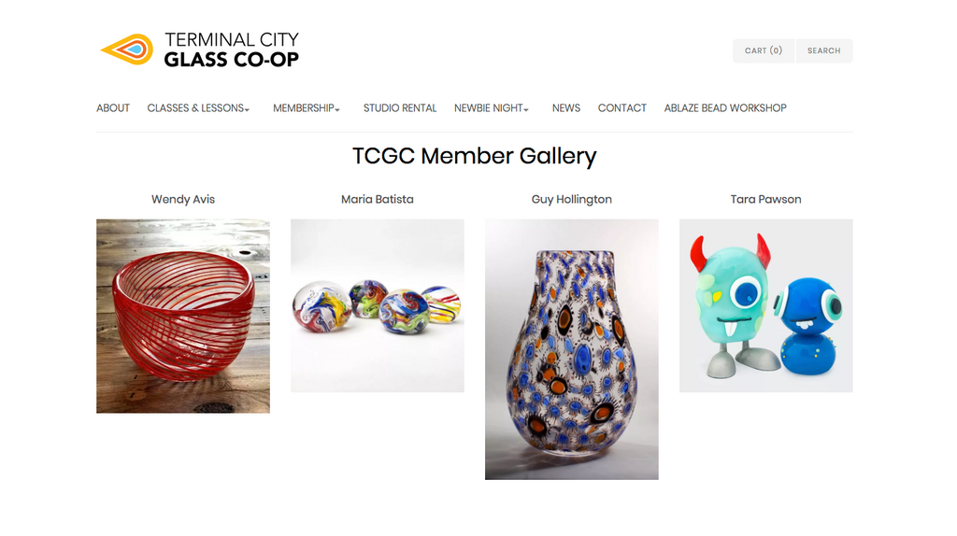Open the Search button
The width and height of the screenshot is (957, 536).
click(824, 50)
